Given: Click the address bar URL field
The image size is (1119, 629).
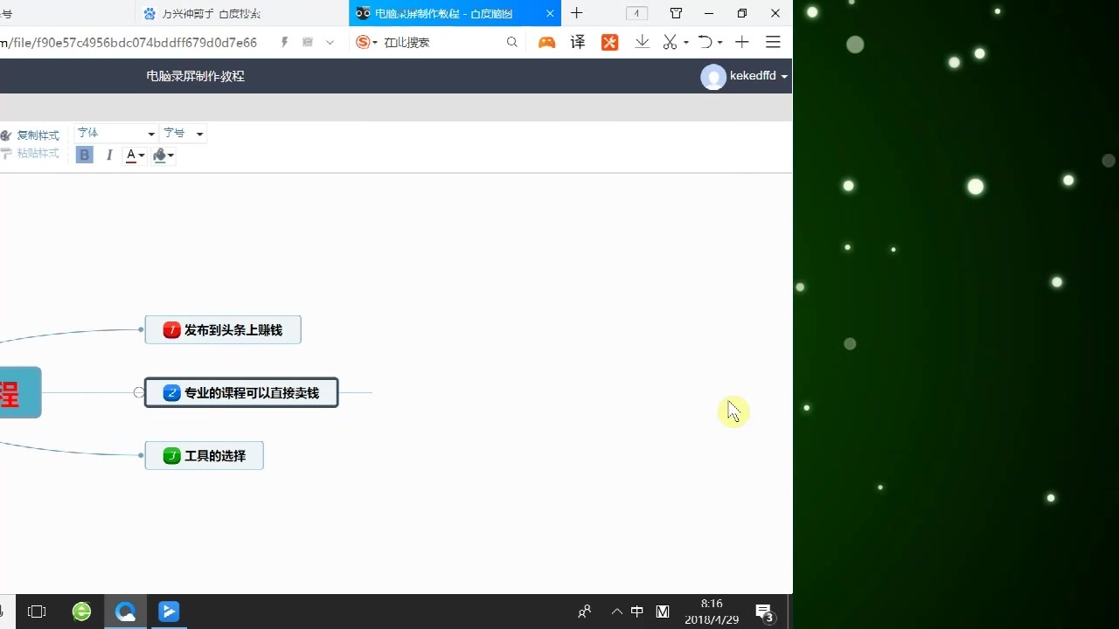Looking at the screenshot, I should 131,42.
